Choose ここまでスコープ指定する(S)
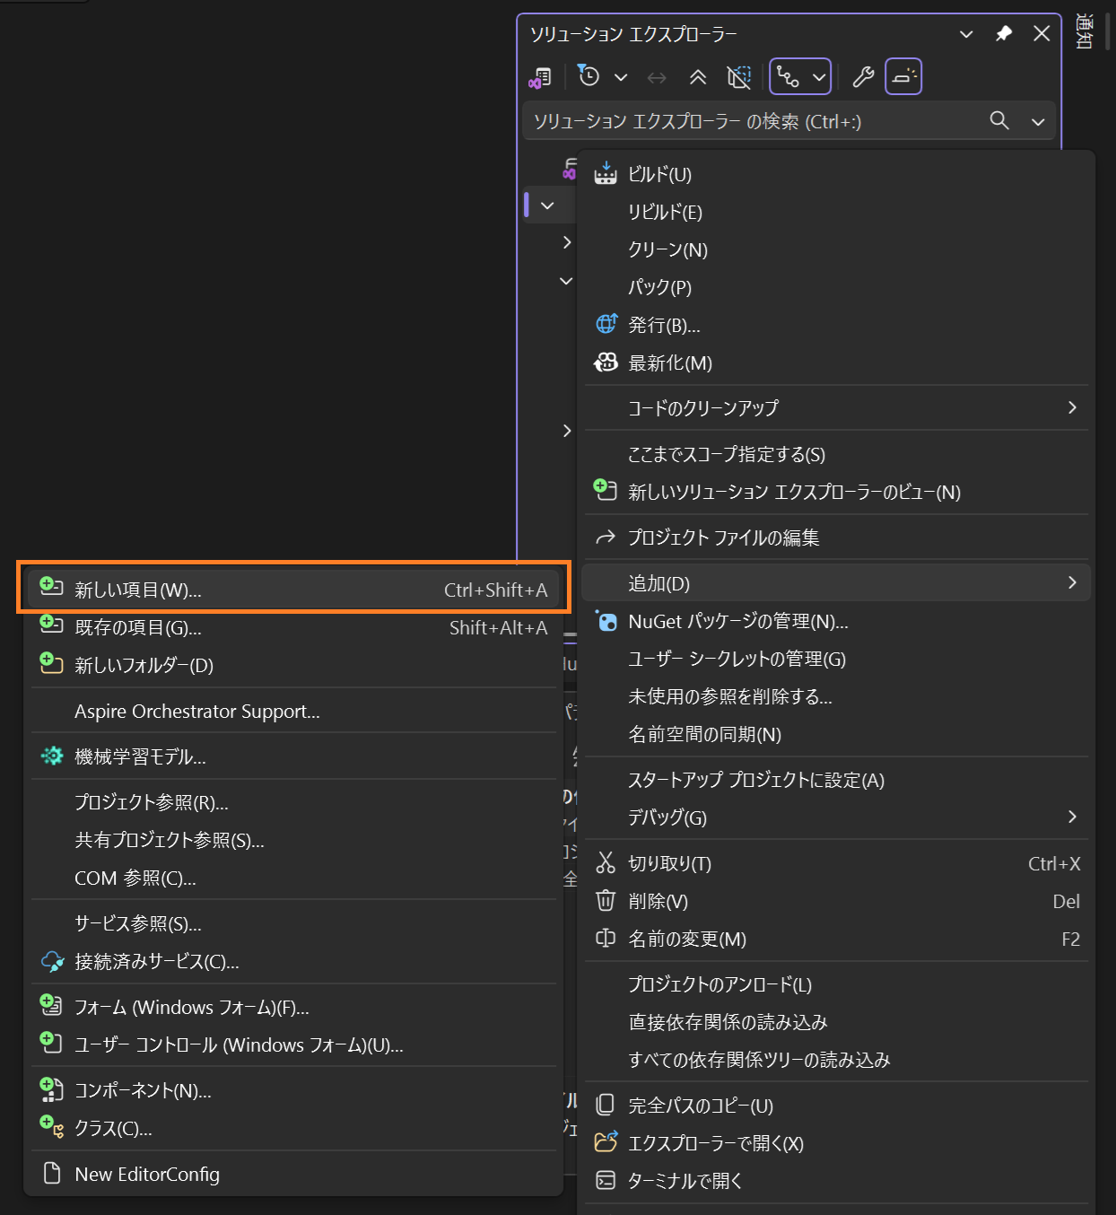The image size is (1116, 1215). click(x=837, y=454)
